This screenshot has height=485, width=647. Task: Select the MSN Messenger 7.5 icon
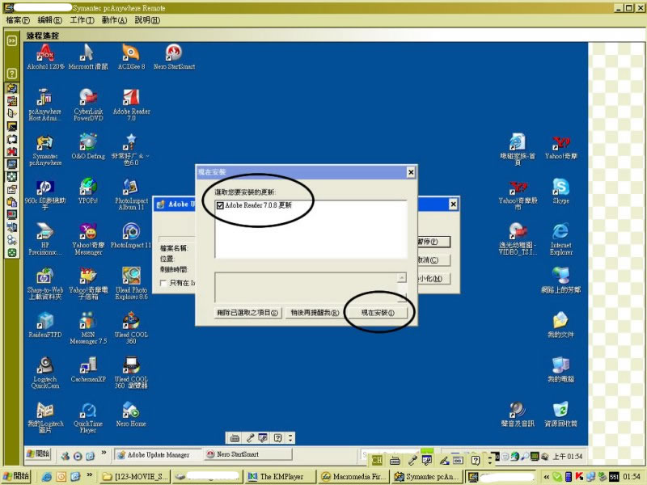[x=88, y=328]
